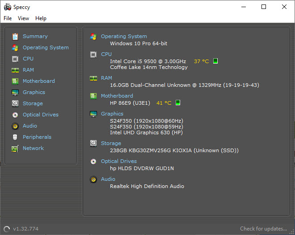Click the Summary clipboard icon in sidebar

coord(15,36)
